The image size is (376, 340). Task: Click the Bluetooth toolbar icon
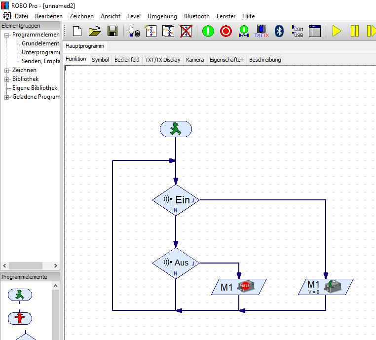tap(279, 31)
